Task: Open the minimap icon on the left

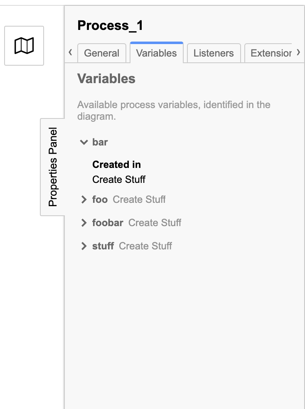Action: tap(24, 45)
